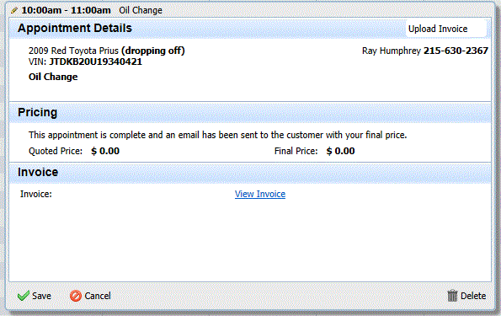Open the View Invoice link
The width and height of the screenshot is (501, 316).
click(260, 194)
